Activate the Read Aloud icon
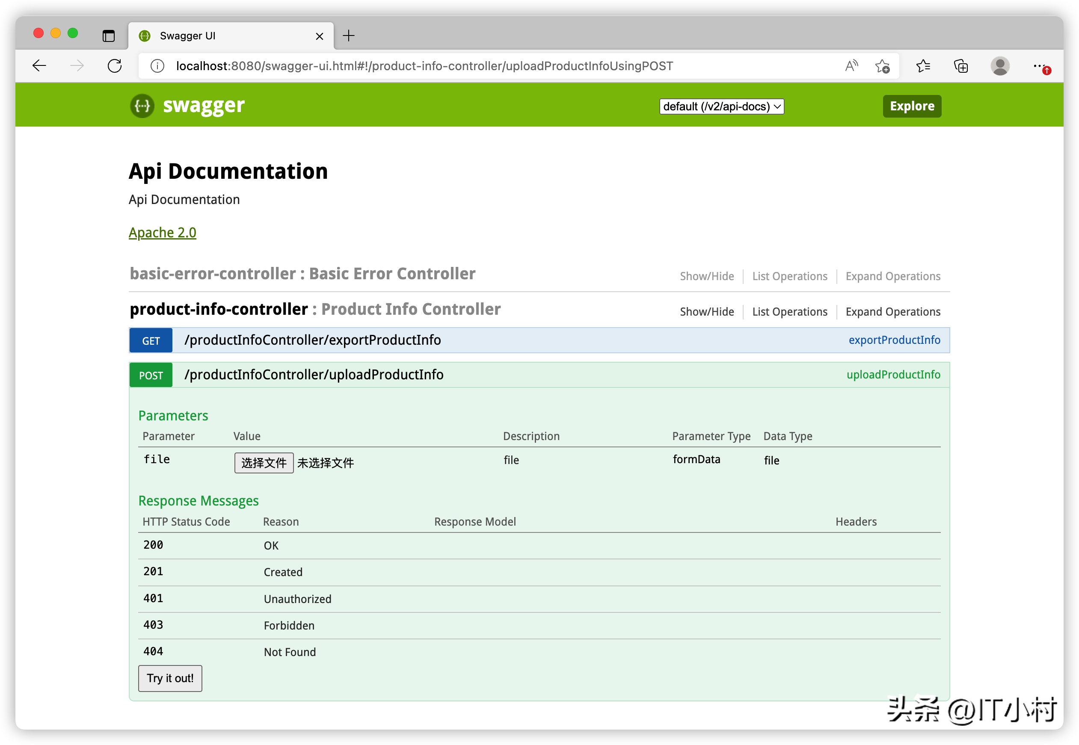 click(852, 66)
